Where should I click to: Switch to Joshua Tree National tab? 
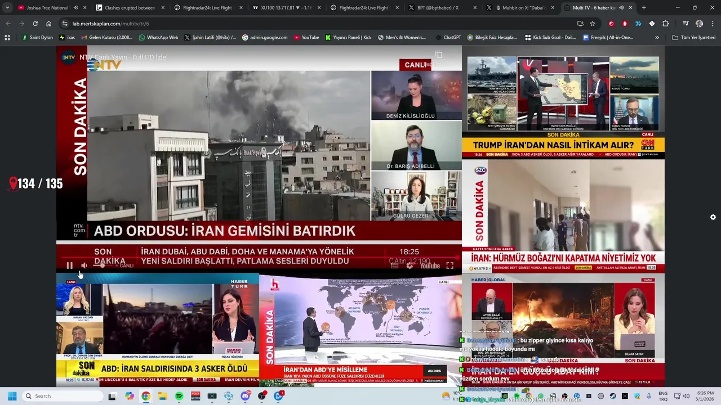(x=47, y=8)
